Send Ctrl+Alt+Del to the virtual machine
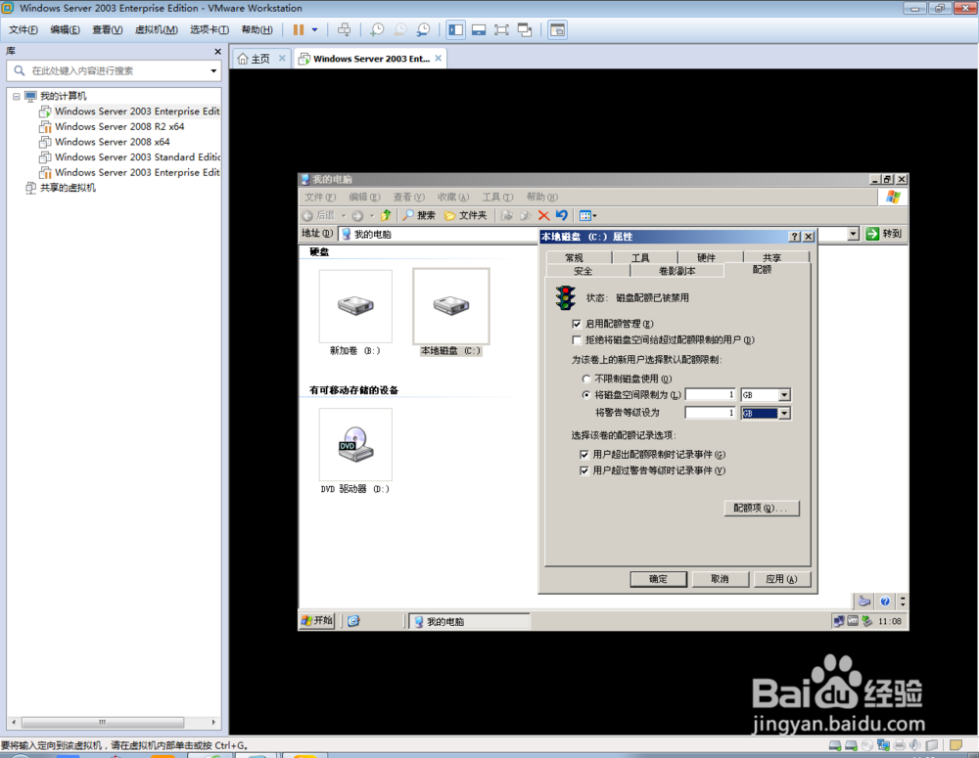The height and width of the screenshot is (758, 979). tap(344, 30)
